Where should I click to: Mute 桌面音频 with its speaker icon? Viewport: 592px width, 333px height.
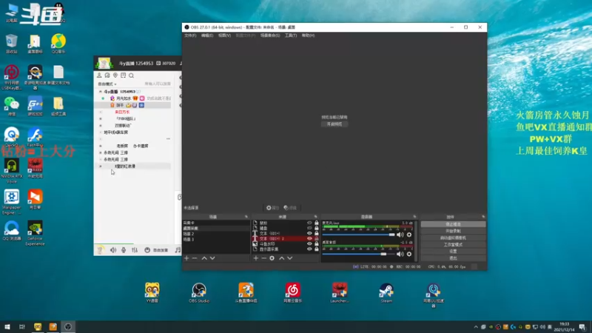click(400, 254)
